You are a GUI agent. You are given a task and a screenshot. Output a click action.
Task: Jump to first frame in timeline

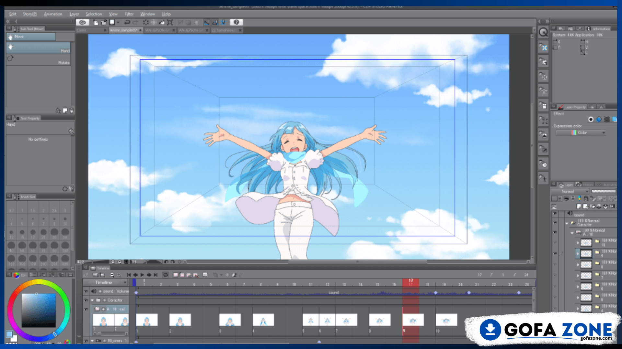pyautogui.click(x=129, y=275)
